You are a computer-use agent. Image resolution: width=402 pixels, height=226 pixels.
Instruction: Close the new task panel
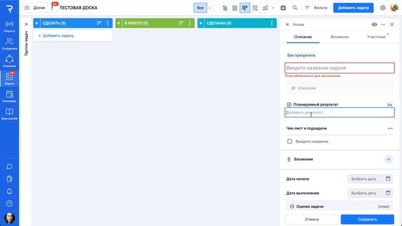392,24
